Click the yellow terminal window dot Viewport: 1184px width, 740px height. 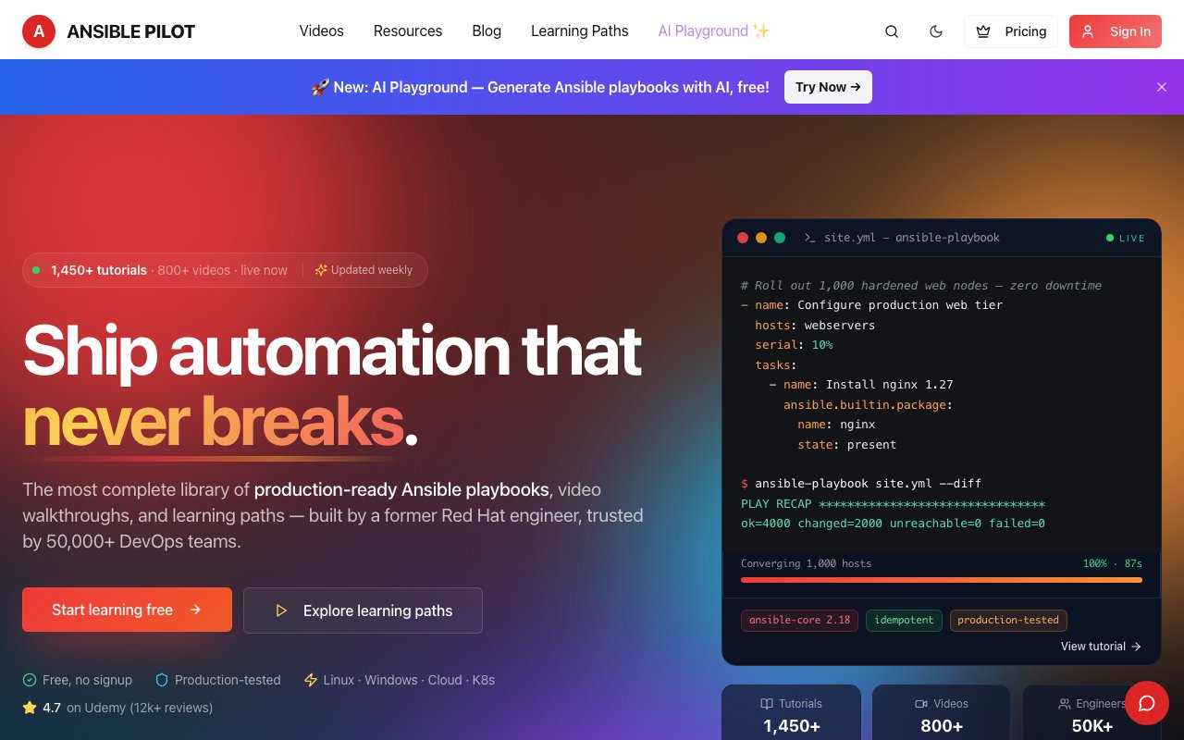761,238
